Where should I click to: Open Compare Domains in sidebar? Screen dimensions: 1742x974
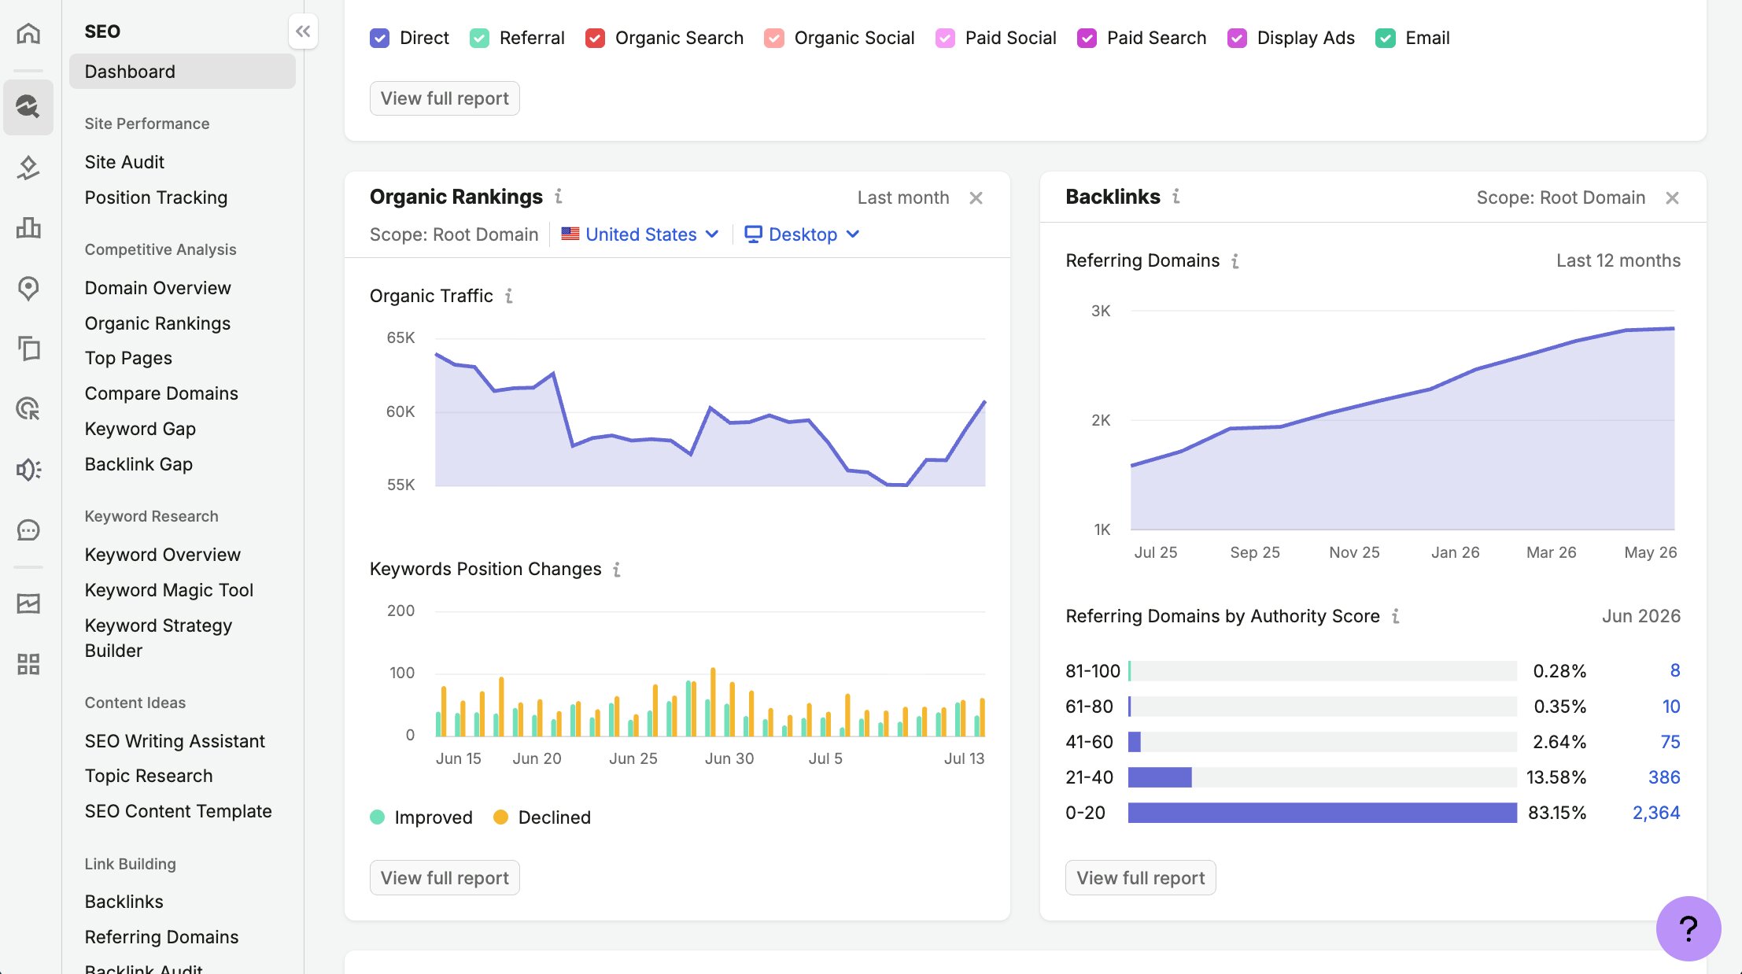coord(161,393)
